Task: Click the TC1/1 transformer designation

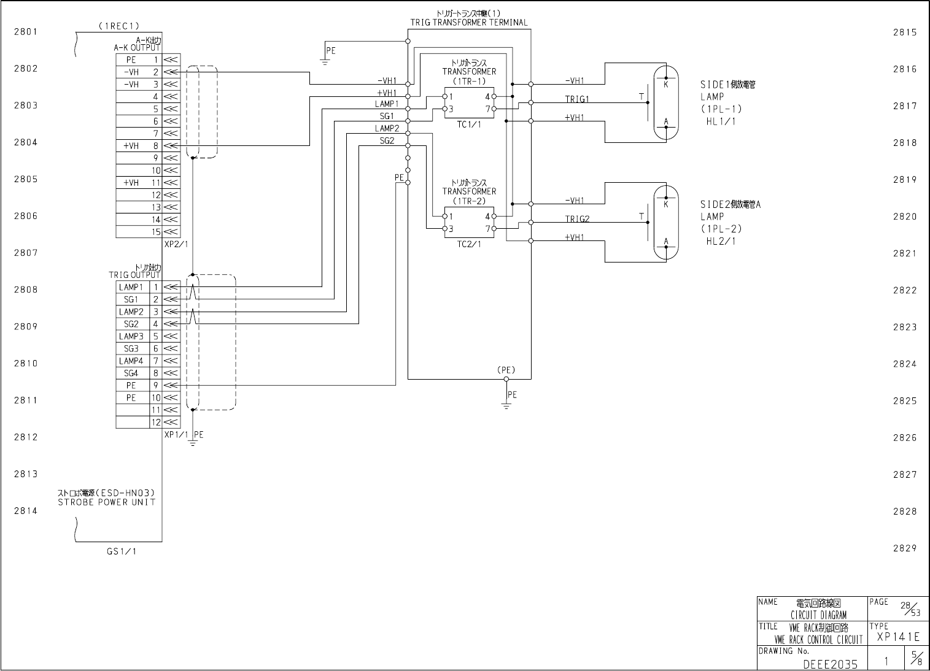Action: click(469, 125)
